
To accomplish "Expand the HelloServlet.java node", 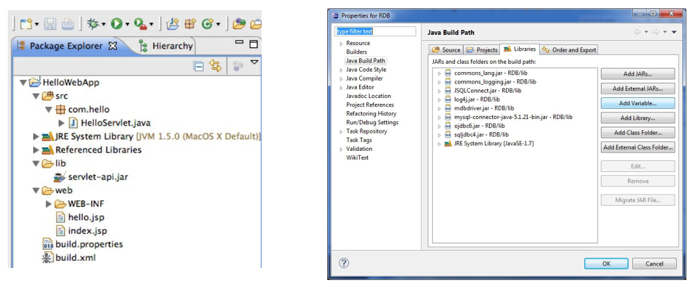I will pos(62,123).
